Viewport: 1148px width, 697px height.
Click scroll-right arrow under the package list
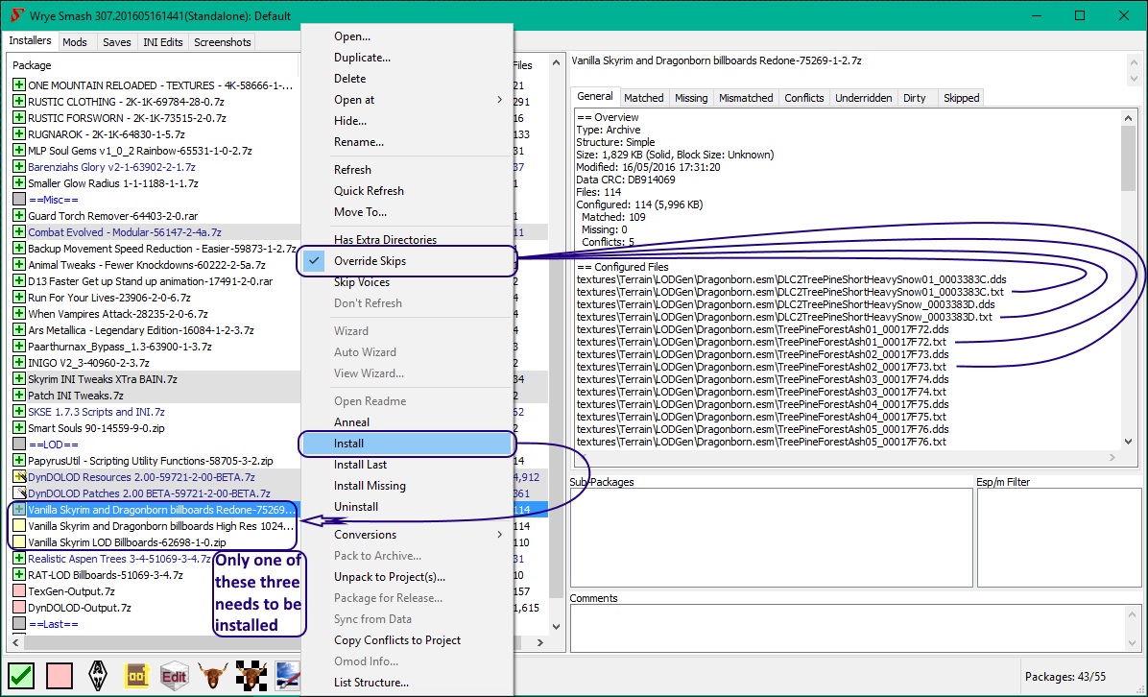coord(540,642)
